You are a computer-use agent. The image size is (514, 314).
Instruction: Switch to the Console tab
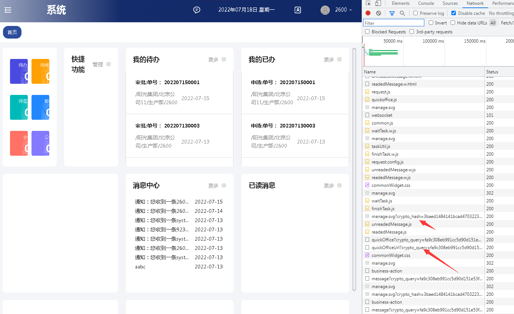point(426,3)
